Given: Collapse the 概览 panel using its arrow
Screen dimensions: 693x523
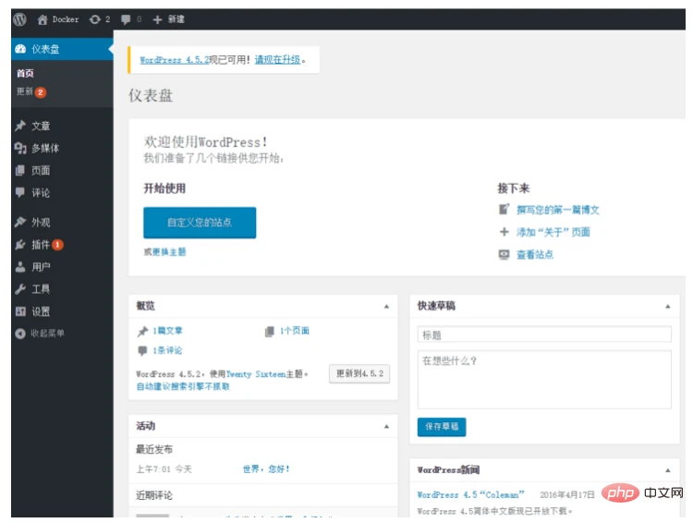Looking at the screenshot, I should [x=386, y=306].
